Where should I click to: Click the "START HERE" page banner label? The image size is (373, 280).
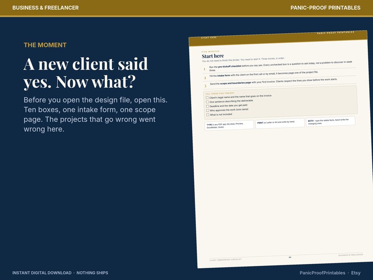(x=209, y=38)
